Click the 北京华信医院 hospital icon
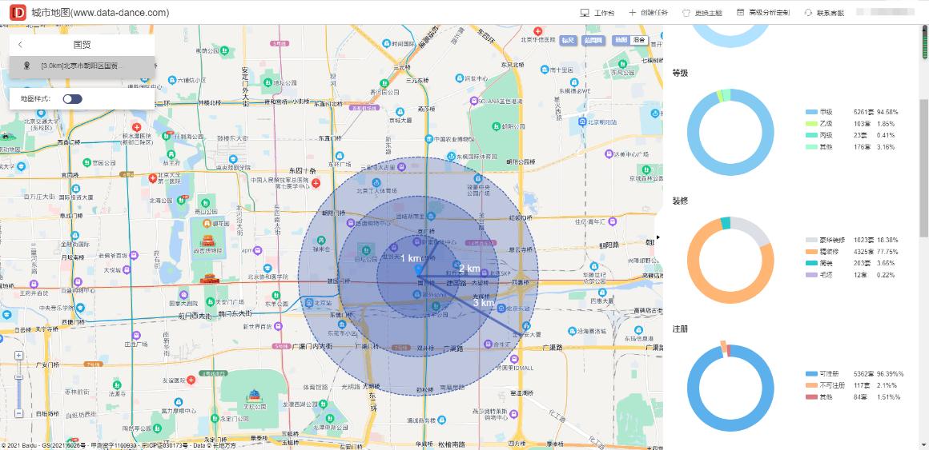This screenshot has height=450, width=929. 538,30
